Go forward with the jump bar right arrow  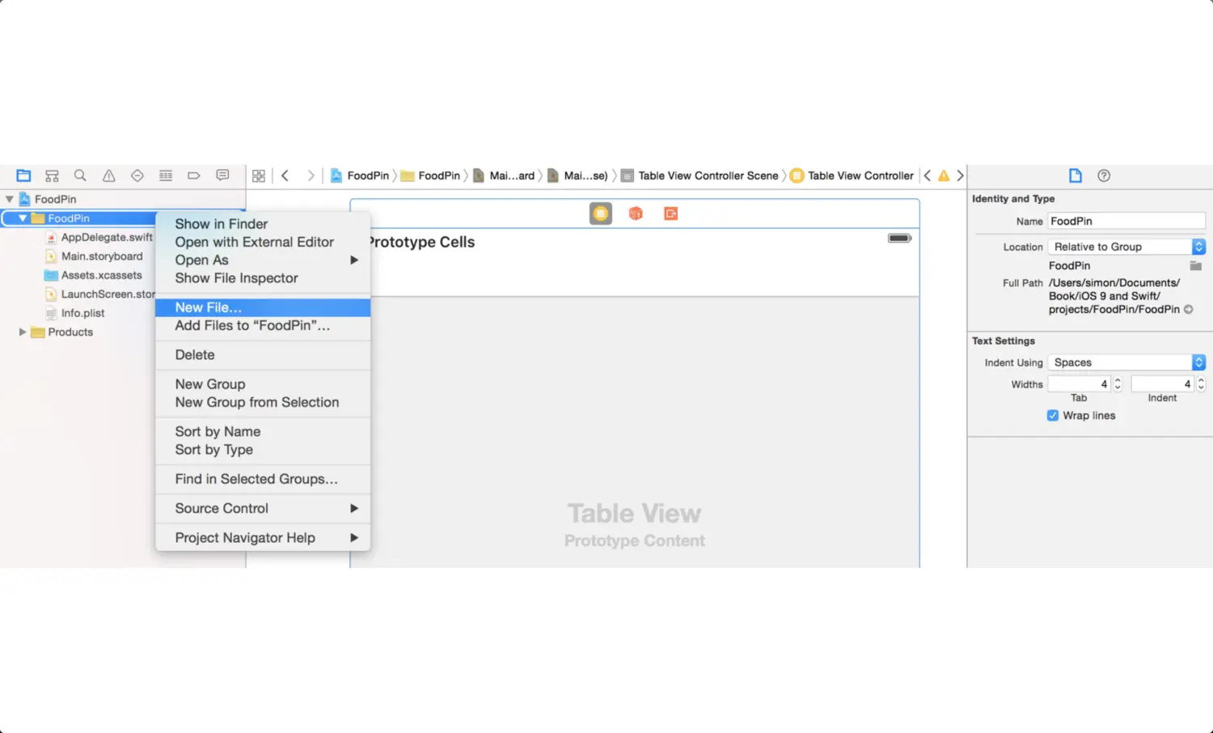point(311,176)
